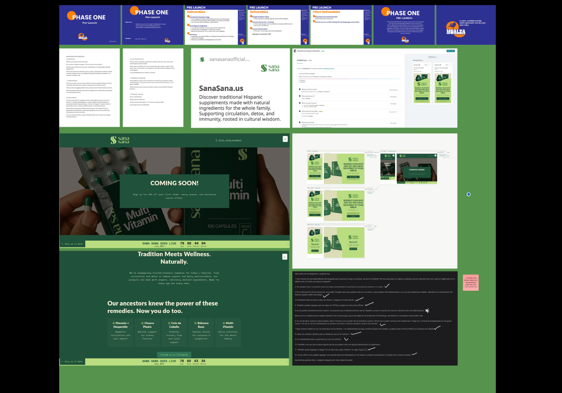The width and height of the screenshot is (562, 393).
Task: Open the hamburger menu on Coming Soon page
Action: click(285, 139)
